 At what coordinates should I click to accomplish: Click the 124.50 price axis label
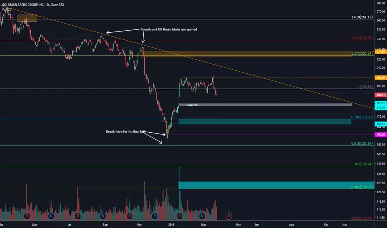coord(381,192)
